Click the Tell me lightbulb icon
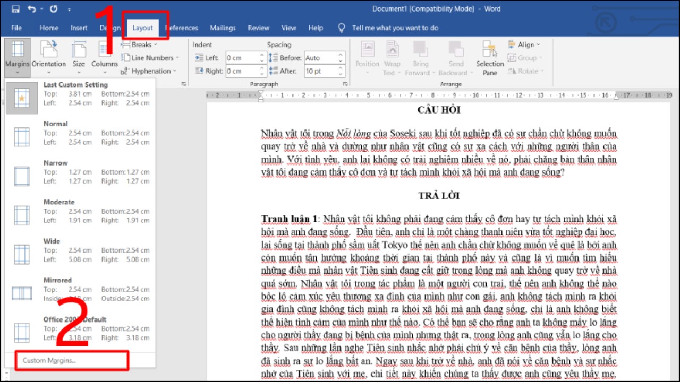Viewport: 680px width, 382px height. [342, 28]
